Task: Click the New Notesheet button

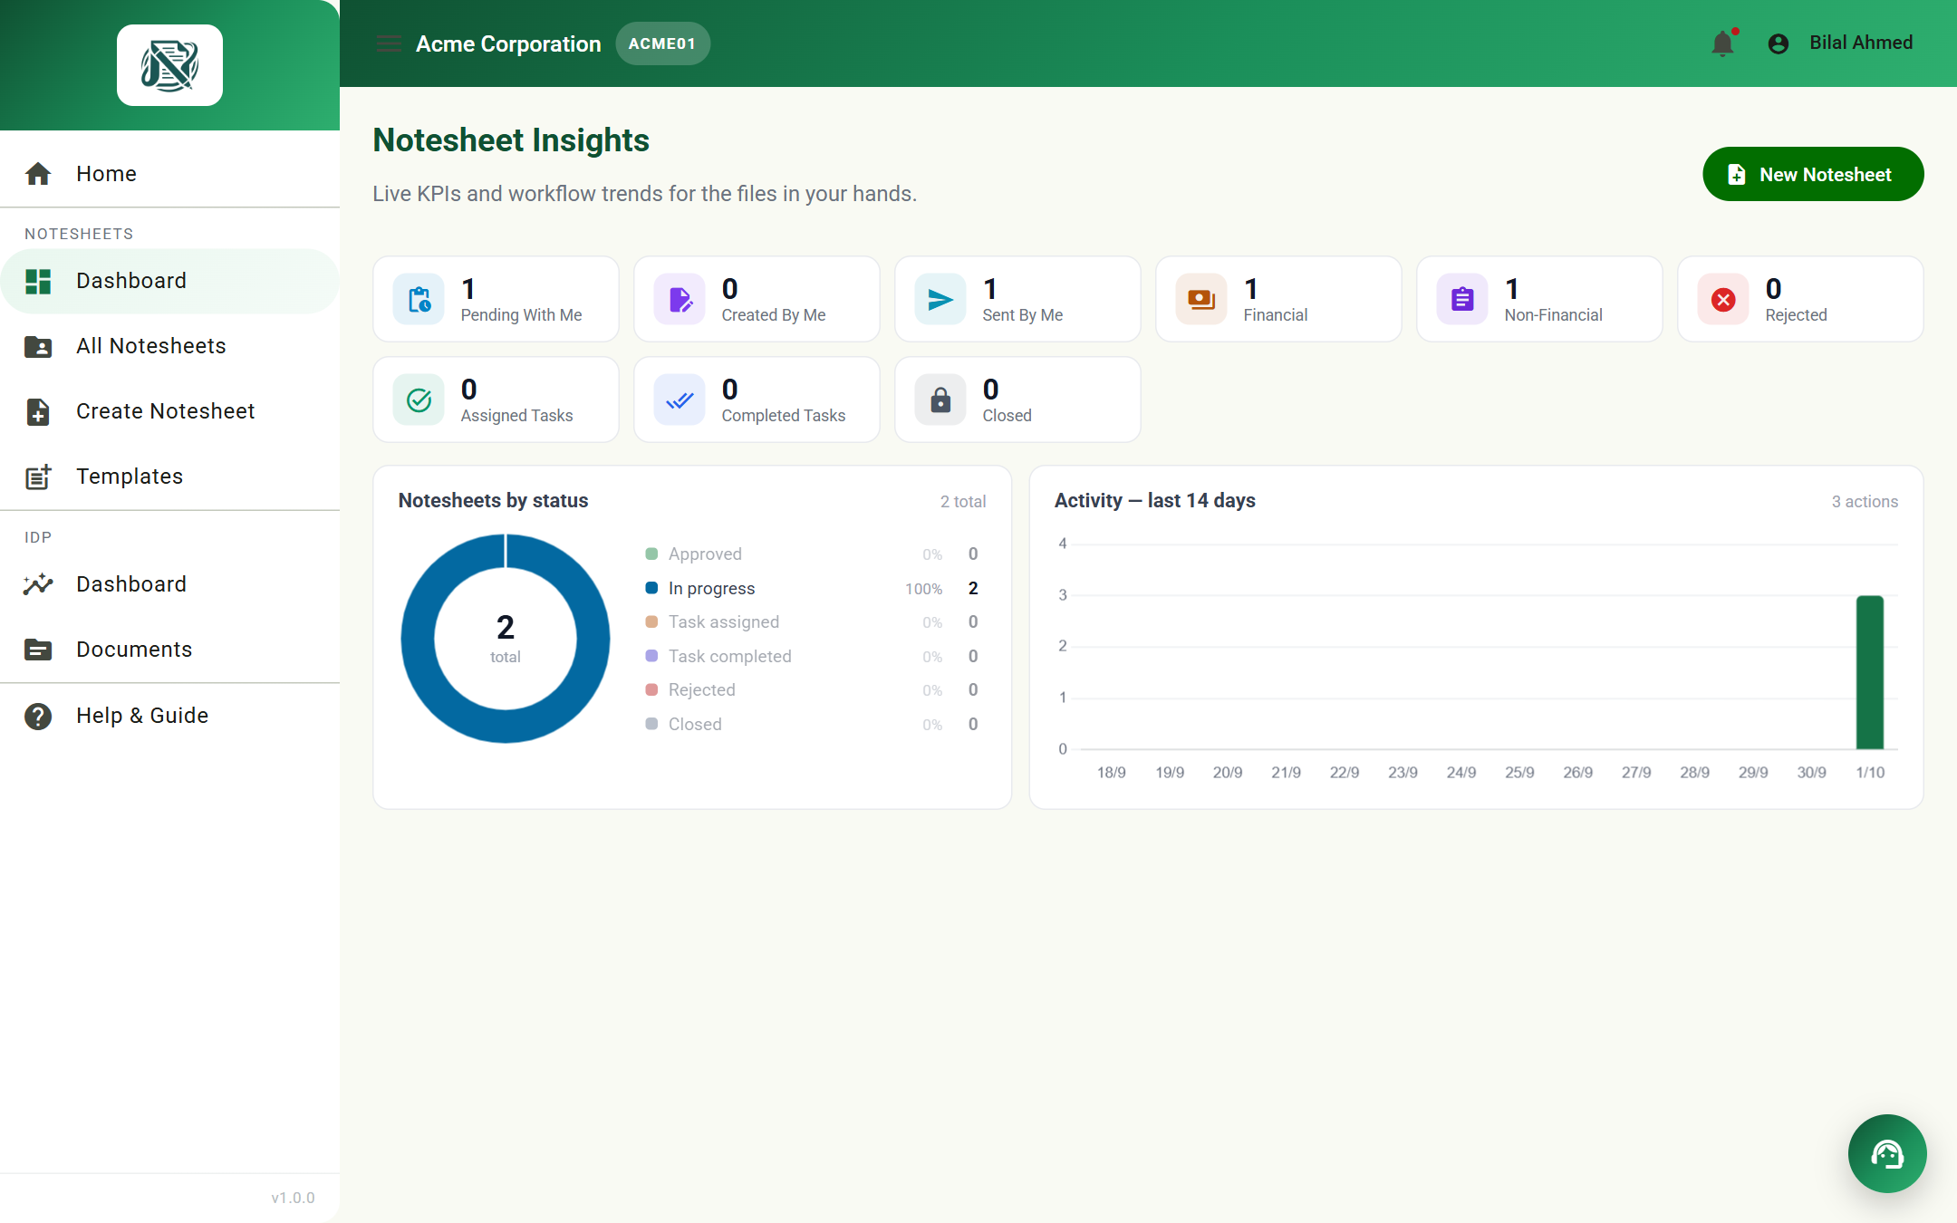Action: coord(1813,174)
